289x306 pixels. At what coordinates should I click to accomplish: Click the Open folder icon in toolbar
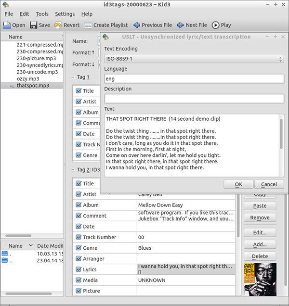pos(7,25)
